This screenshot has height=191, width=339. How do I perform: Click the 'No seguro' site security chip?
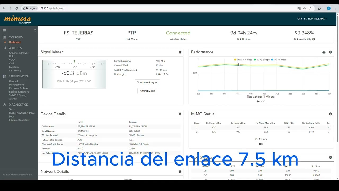pyautogui.click(x=30, y=8)
